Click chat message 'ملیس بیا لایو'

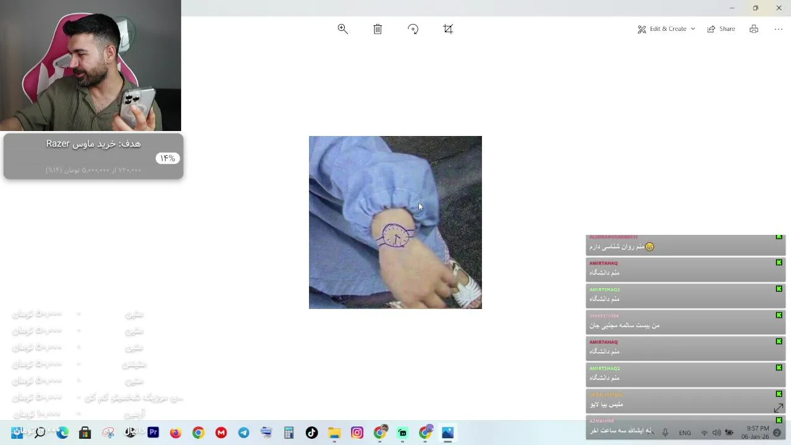(685, 400)
